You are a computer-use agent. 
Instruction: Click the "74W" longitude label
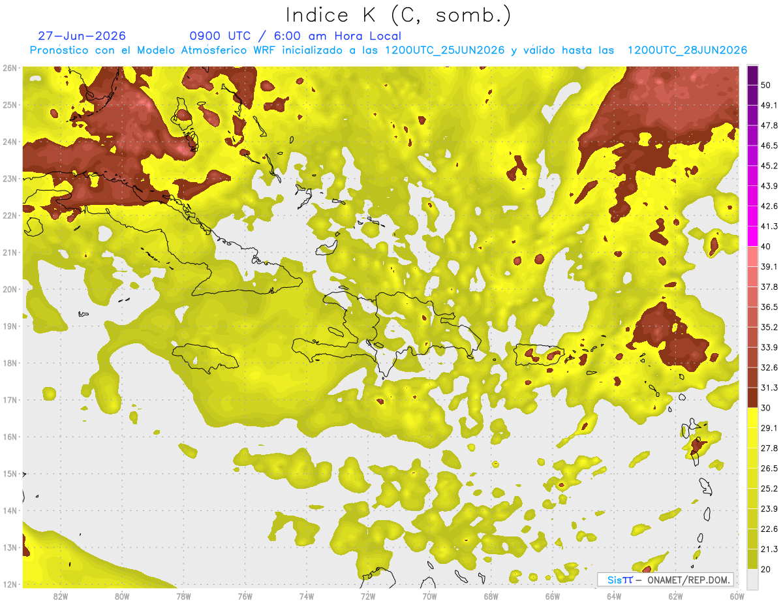[307, 596]
